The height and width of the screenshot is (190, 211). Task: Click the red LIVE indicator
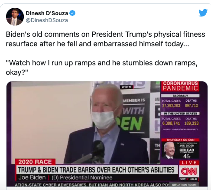189,163
